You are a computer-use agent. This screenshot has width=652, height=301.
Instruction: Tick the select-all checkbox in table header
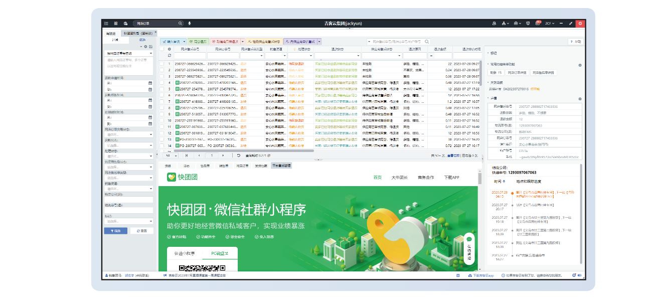(162, 49)
